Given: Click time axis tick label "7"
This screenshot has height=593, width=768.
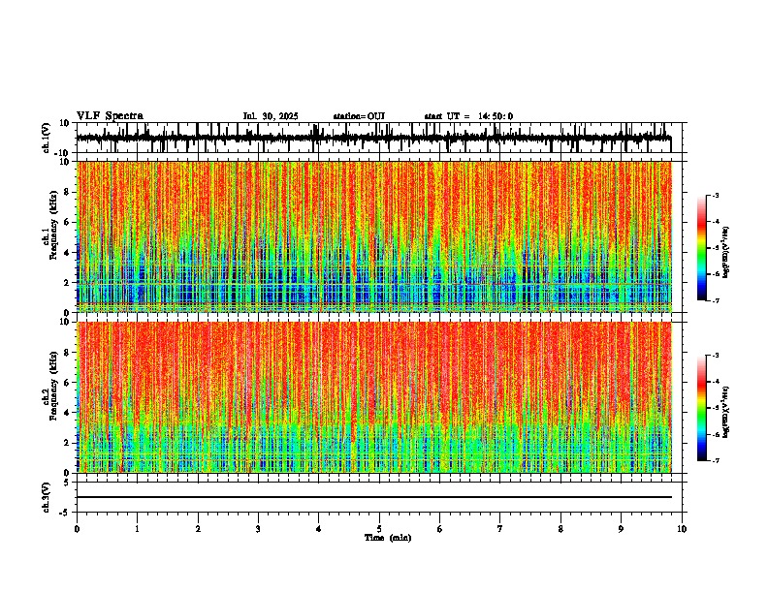Looking at the screenshot, I should click(x=500, y=529).
